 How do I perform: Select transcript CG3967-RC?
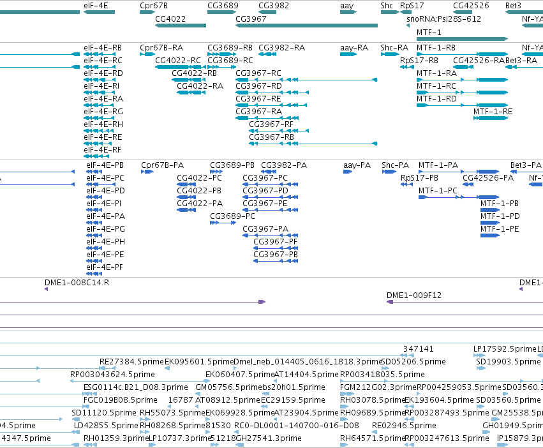(x=258, y=73)
